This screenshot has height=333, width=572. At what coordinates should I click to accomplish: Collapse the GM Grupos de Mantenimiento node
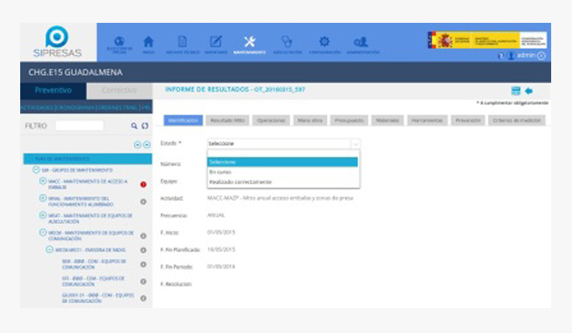tap(36, 170)
